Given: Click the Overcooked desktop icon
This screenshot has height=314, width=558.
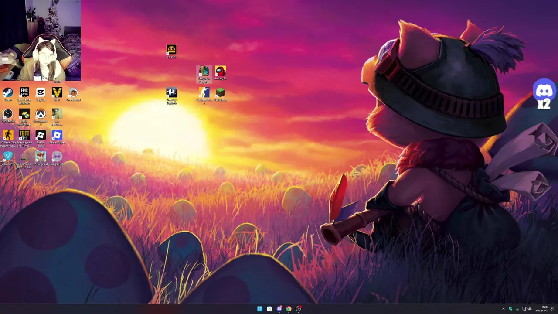Looking at the screenshot, I should coord(73,94).
